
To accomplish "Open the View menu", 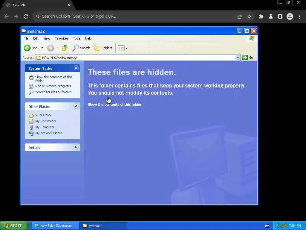I will pos(47,38).
